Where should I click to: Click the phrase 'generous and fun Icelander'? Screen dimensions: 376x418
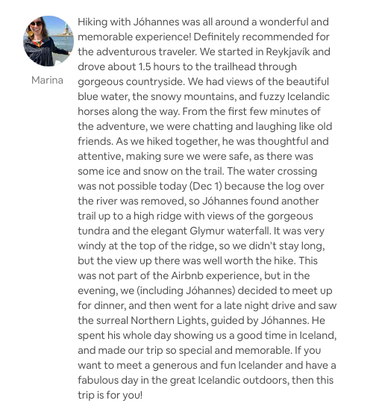click(x=217, y=365)
